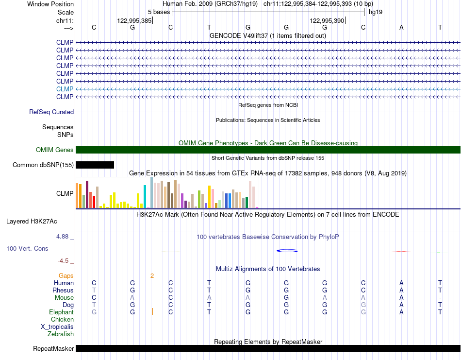This screenshot has width=461, height=360.
Task: Click the 5 bases scale bar label
Action: tap(159, 12)
